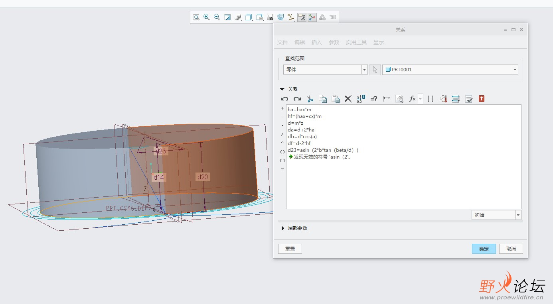
Task: Click the d23=asin relation line
Action: tap(323, 150)
